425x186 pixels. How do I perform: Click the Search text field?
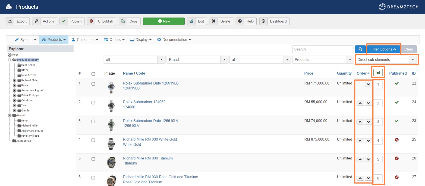[x=323, y=49]
